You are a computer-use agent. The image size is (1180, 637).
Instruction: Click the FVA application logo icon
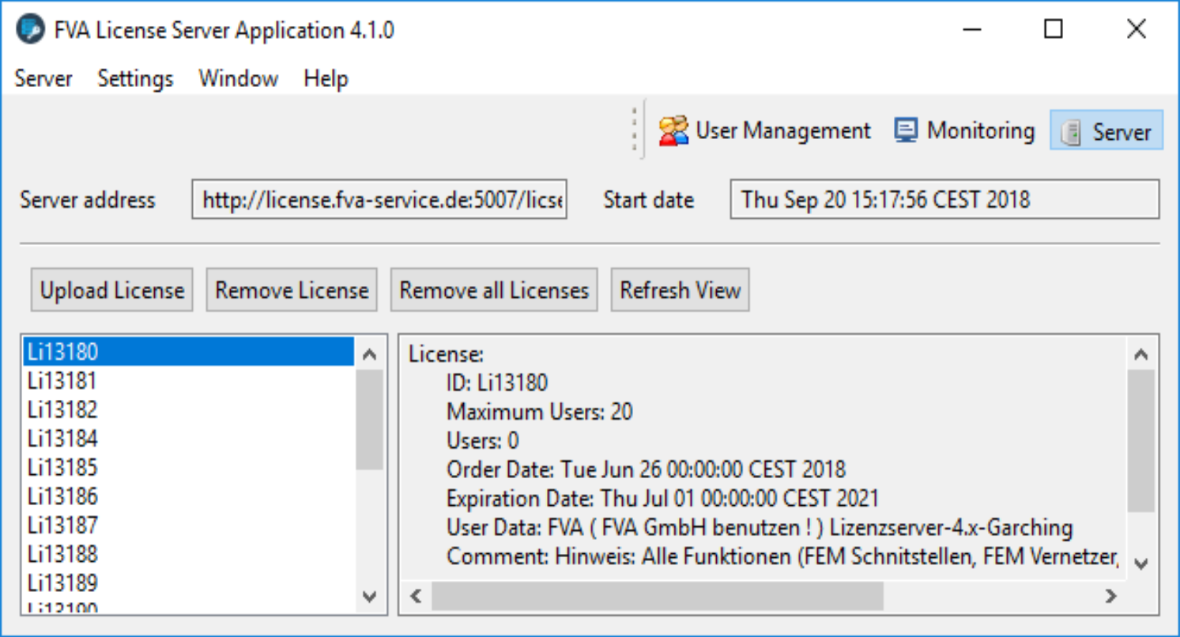(30, 30)
